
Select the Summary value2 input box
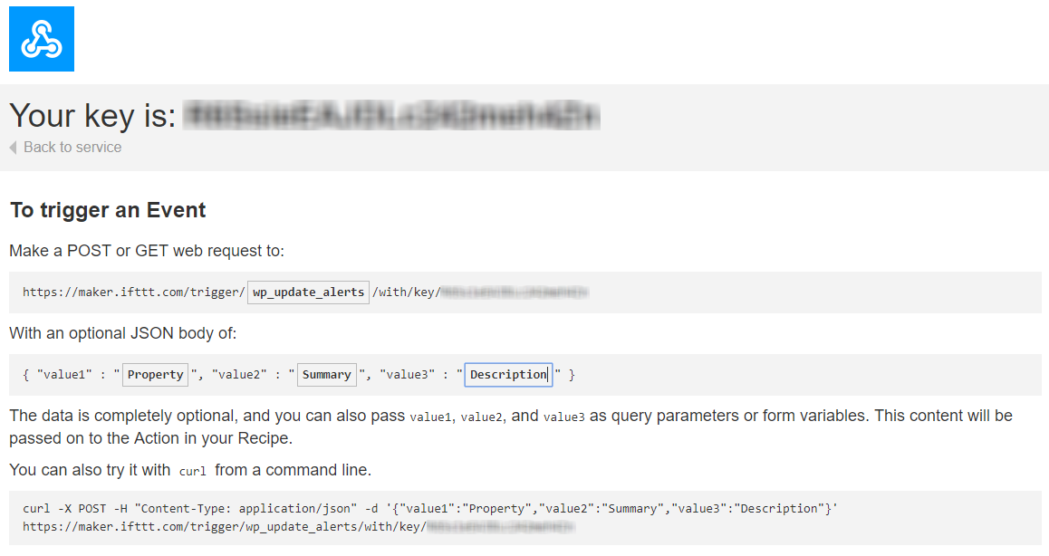(326, 375)
